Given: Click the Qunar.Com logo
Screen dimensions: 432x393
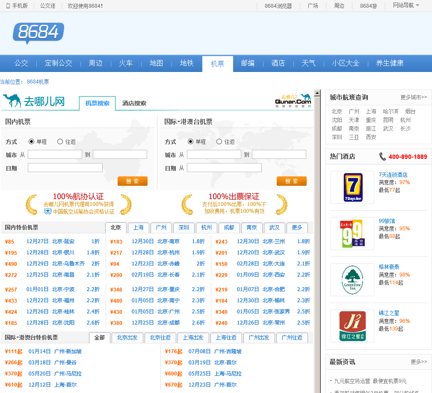Looking at the screenshot, I should coord(293,101).
